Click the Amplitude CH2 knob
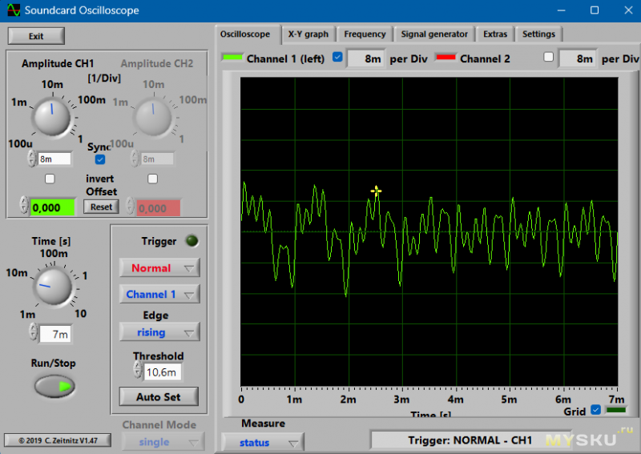Image resolution: width=641 pixels, height=454 pixels. 153,118
